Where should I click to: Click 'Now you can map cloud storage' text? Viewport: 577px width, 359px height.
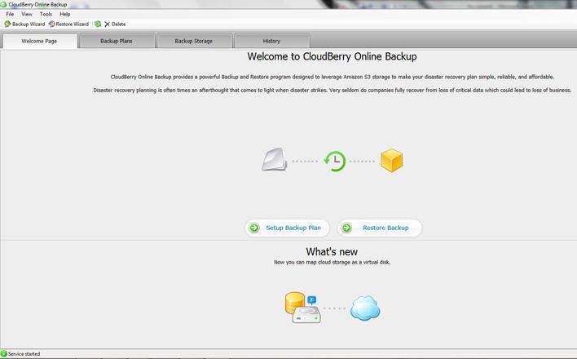(332, 262)
